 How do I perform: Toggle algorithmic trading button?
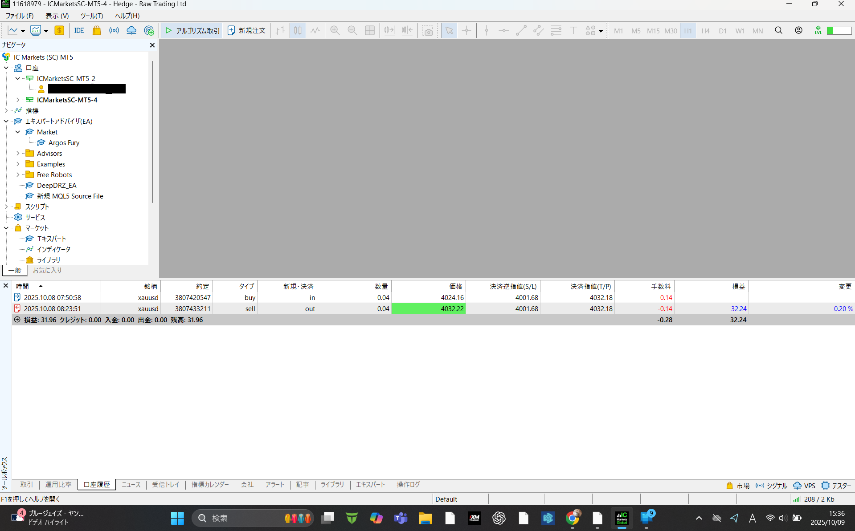pyautogui.click(x=192, y=31)
